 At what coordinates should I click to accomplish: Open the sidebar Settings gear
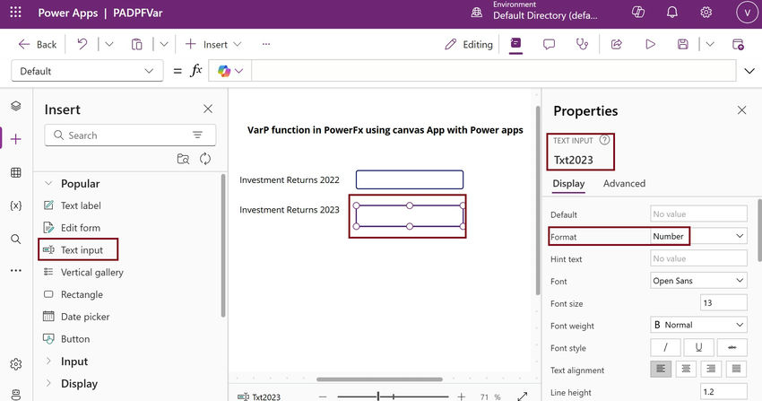point(15,364)
